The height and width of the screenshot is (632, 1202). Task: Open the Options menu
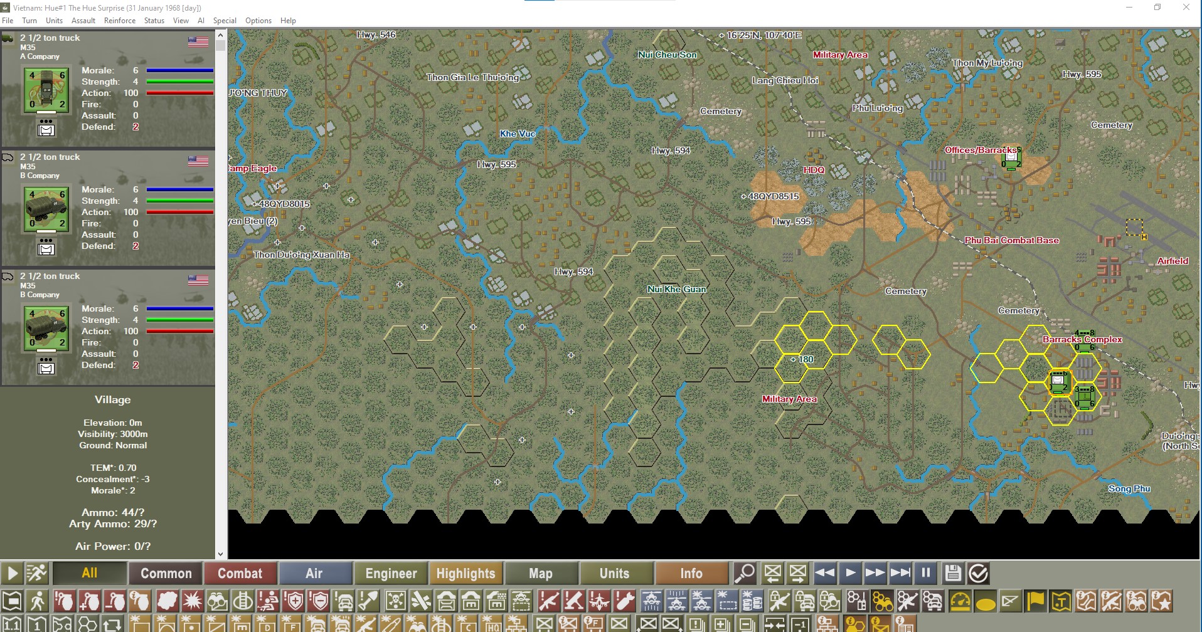pyautogui.click(x=258, y=21)
